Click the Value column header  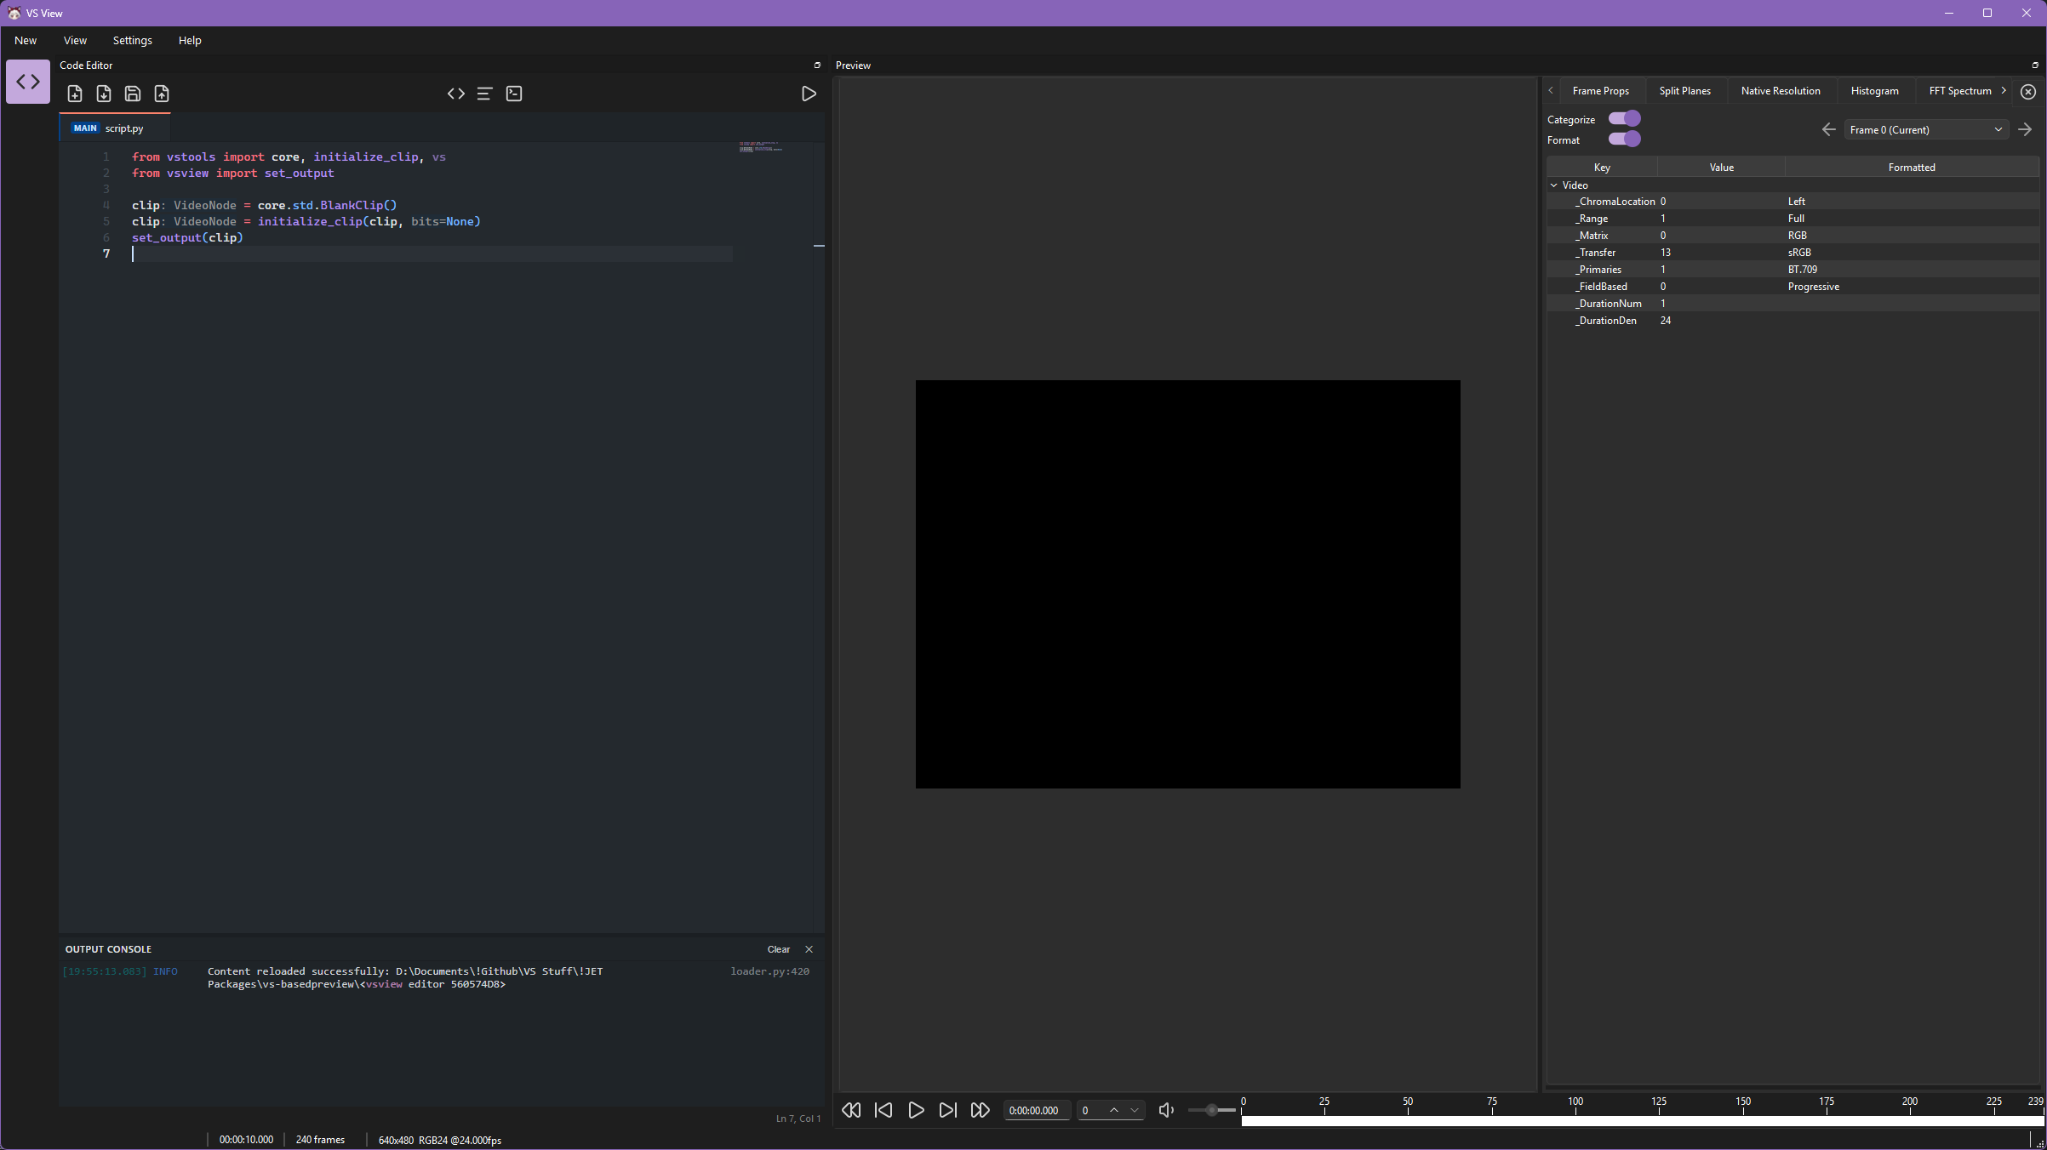coord(1722,168)
